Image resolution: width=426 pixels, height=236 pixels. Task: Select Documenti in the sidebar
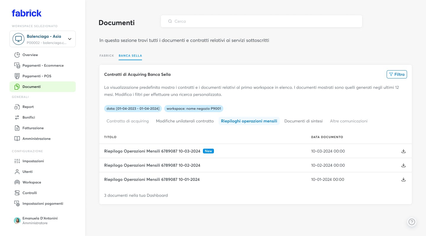tap(43, 87)
